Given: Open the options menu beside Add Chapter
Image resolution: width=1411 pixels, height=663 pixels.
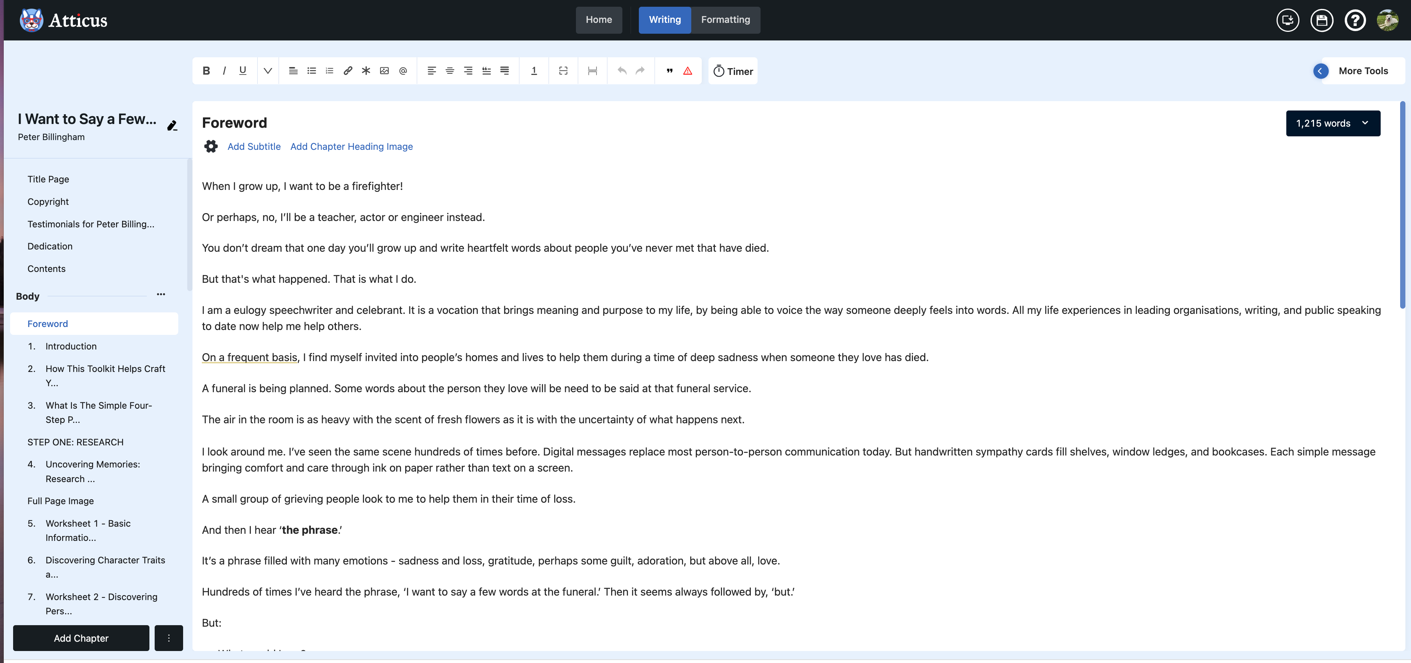Looking at the screenshot, I should (169, 638).
